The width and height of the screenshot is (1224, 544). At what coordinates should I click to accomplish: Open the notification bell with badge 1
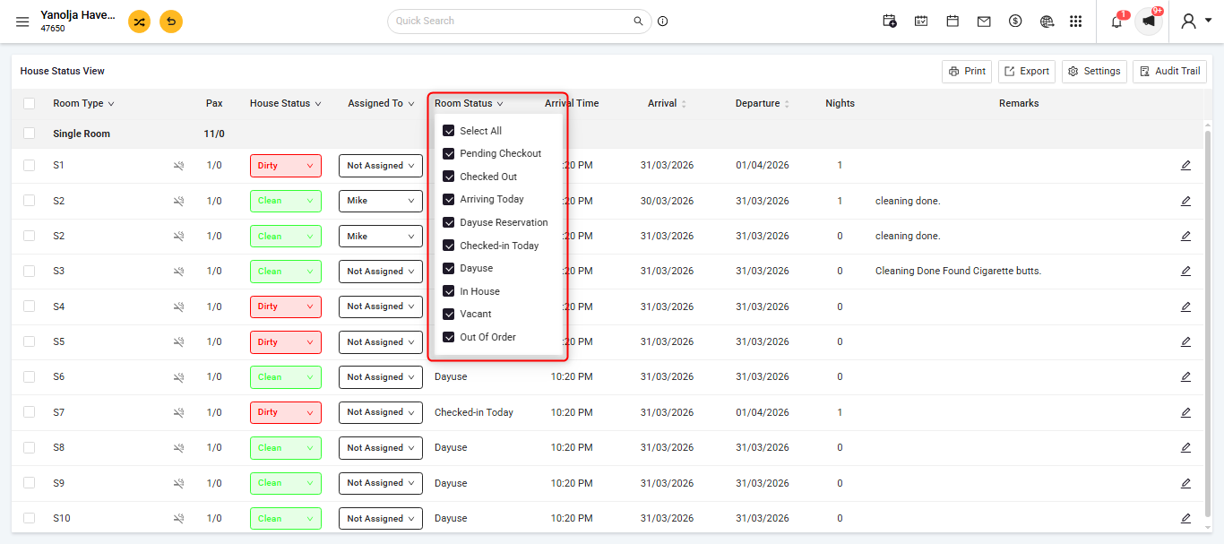[x=1117, y=21]
